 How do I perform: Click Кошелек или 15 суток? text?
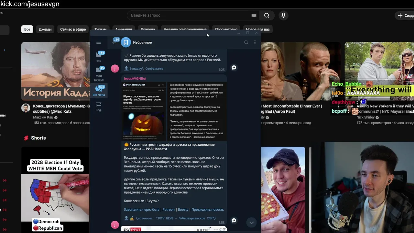(x=141, y=201)
